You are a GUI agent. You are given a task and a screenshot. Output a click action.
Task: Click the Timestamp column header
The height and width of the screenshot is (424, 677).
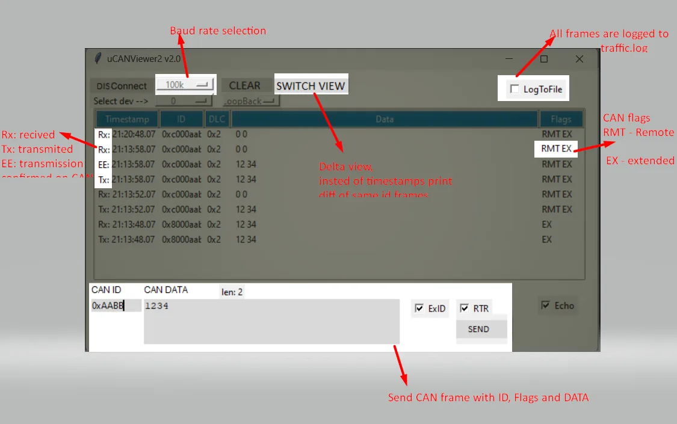click(x=127, y=119)
